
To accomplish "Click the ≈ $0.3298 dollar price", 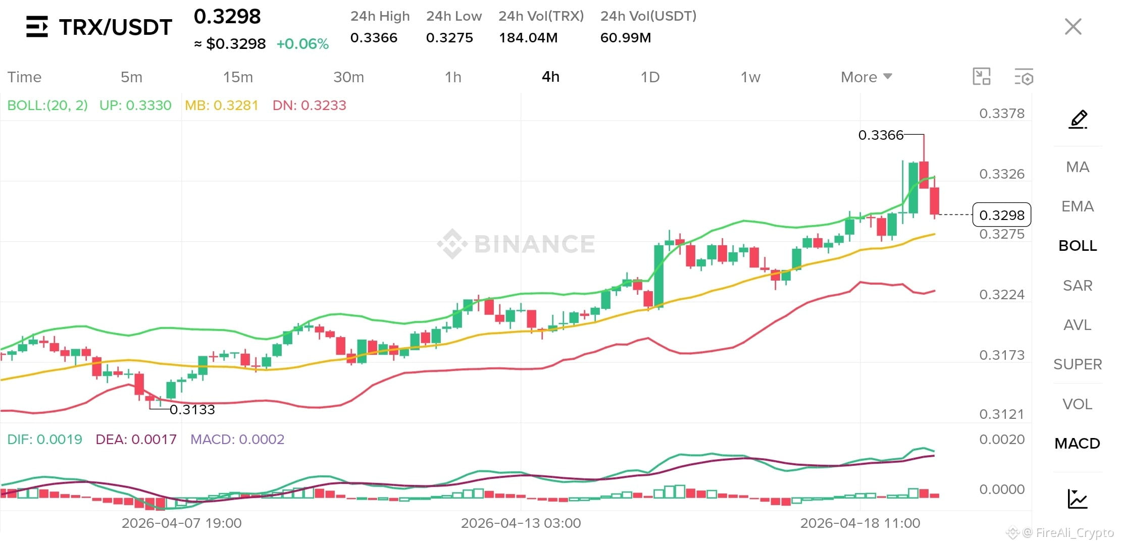I will [x=230, y=44].
